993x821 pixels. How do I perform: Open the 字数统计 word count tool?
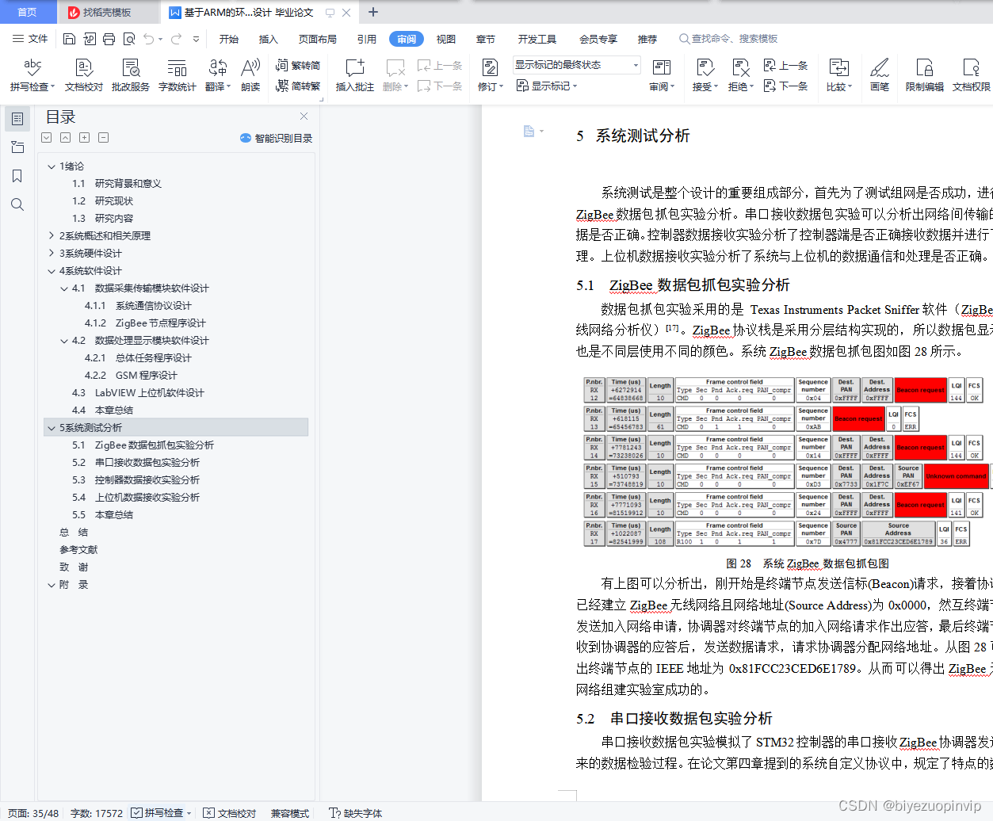click(x=177, y=74)
